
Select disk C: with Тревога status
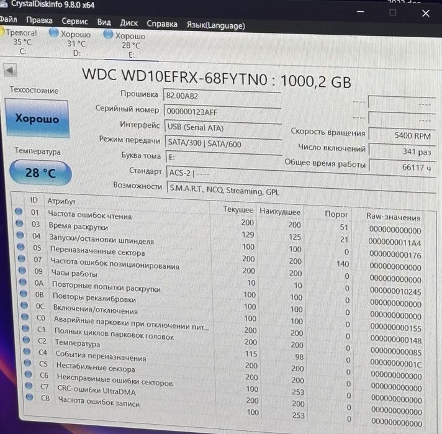pyautogui.click(x=20, y=42)
